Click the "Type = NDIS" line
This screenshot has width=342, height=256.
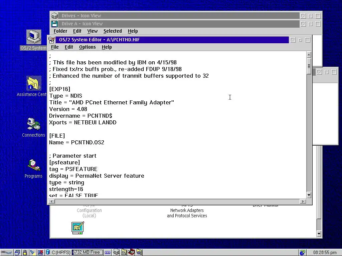click(x=66, y=96)
